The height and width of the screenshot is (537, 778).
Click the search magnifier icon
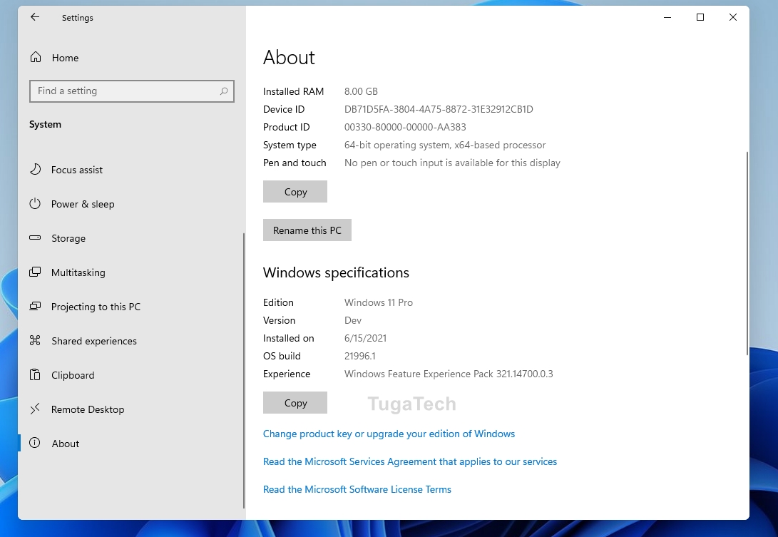pyautogui.click(x=224, y=91)
